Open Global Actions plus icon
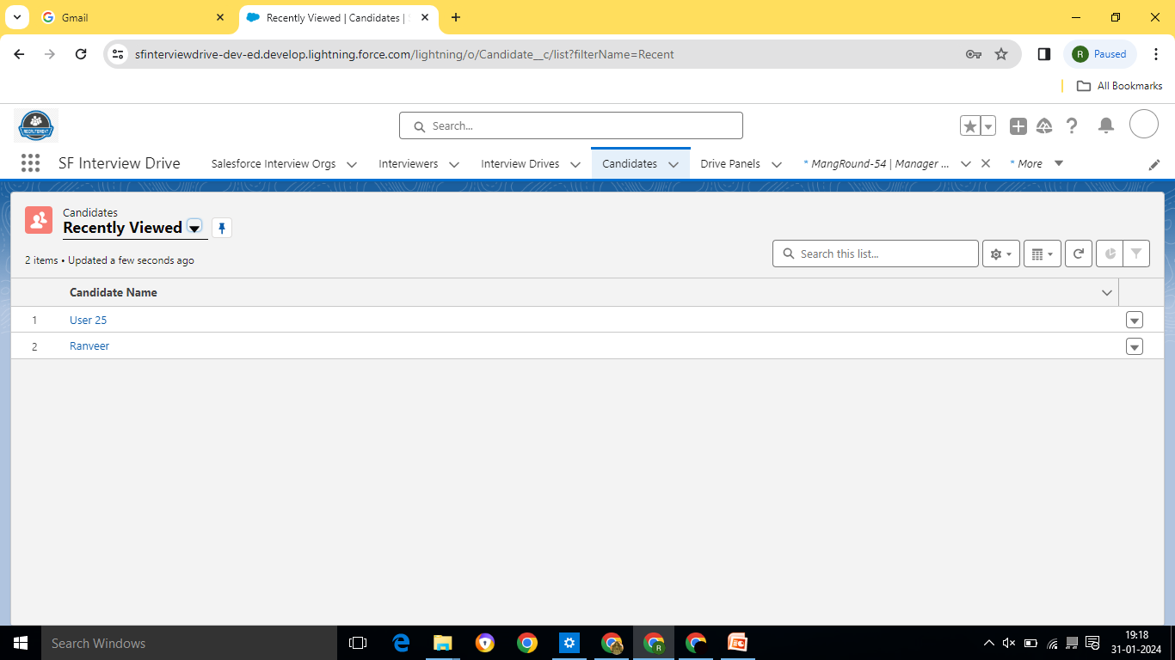The image size is (1175, 660). click(1018, 126)
